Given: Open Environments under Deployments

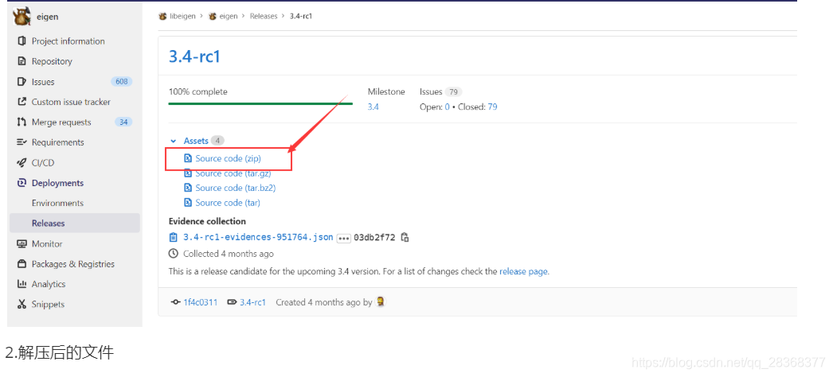Looking at the screenshot, I should tap(57, 203).
